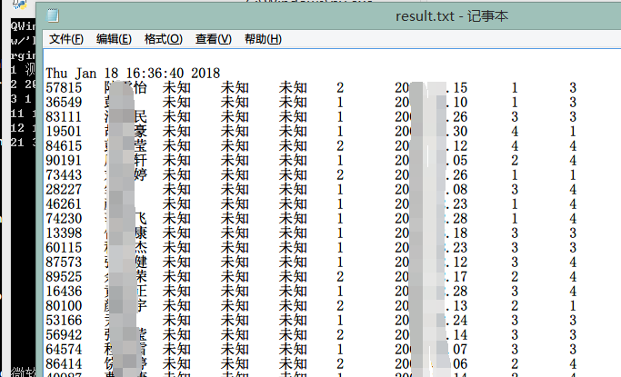Click the record ID 83111
This screenshot has width=621, height=377.
tap(64, 117)
